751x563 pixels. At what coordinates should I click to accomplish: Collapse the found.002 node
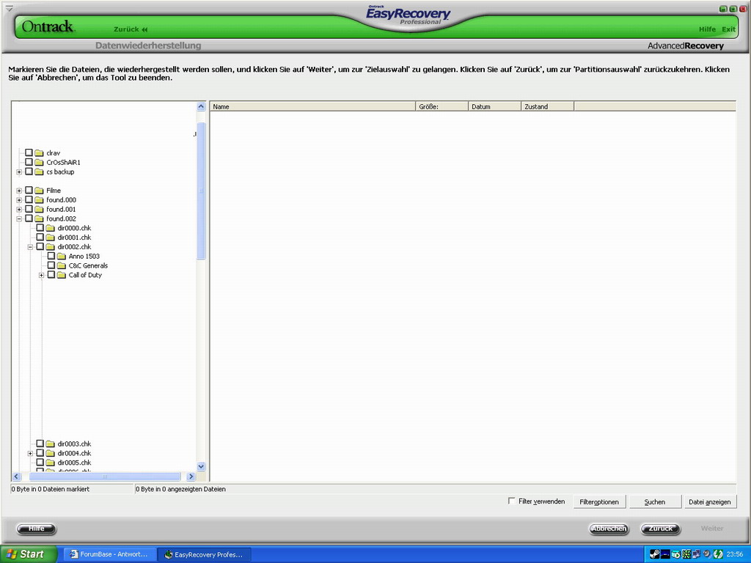coord(19,218)
